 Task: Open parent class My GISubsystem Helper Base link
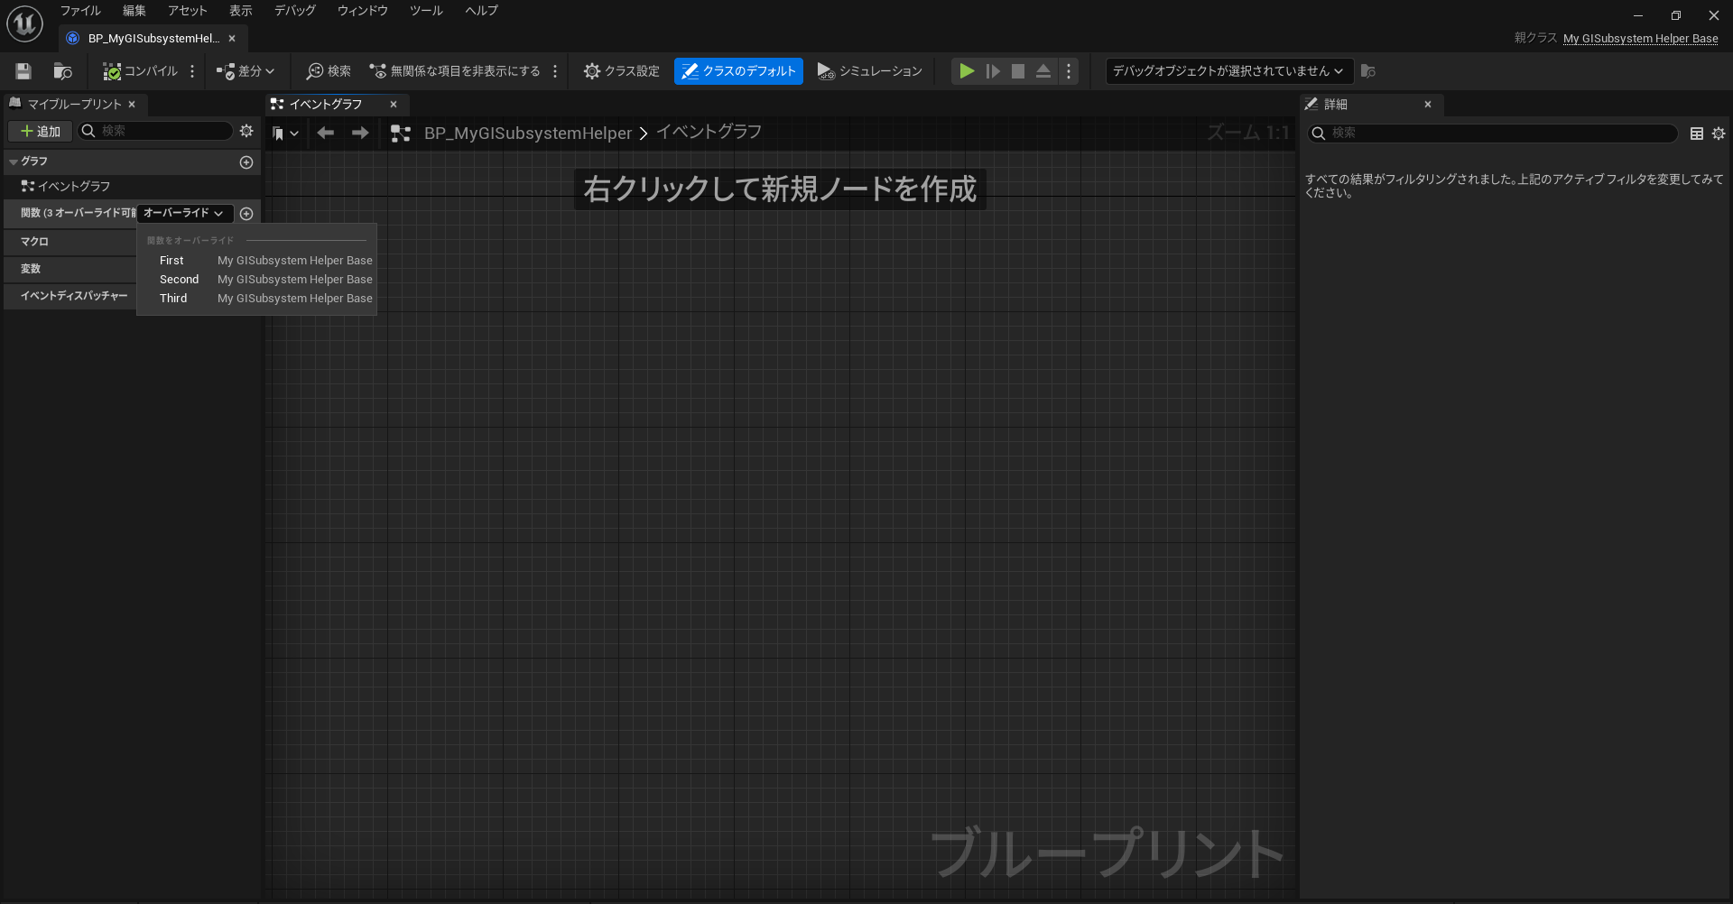coord(1641,39)
